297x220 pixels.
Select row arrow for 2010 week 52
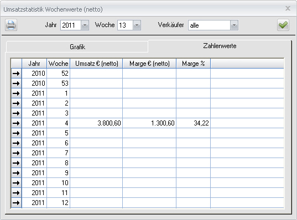point(16,74)
